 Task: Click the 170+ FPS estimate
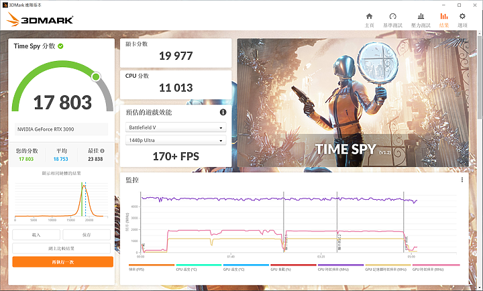(x=176, y=156)
